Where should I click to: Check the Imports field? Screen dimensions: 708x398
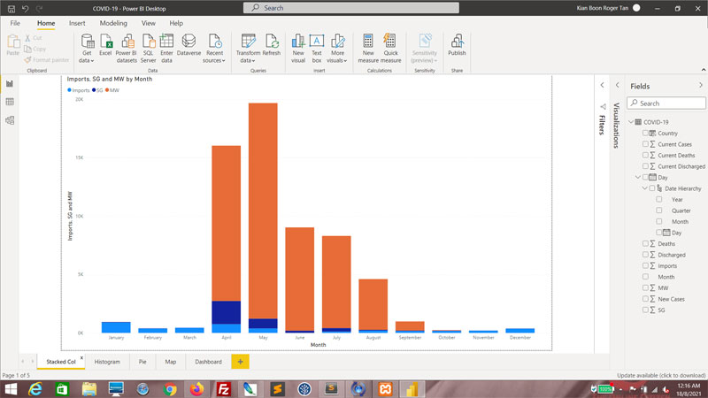645,266
